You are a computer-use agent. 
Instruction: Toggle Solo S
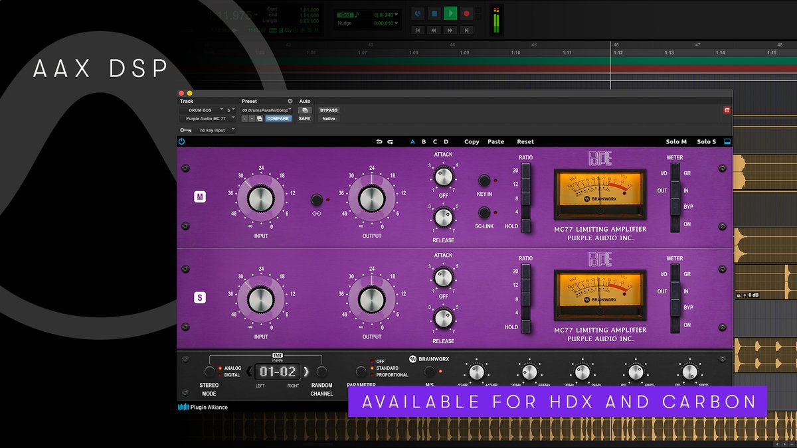coord(707,141)
